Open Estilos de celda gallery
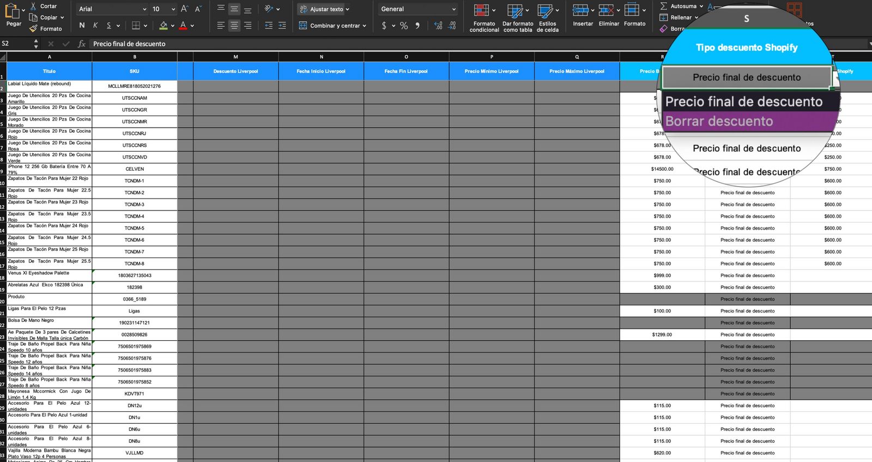 click(x=547, y=17)
